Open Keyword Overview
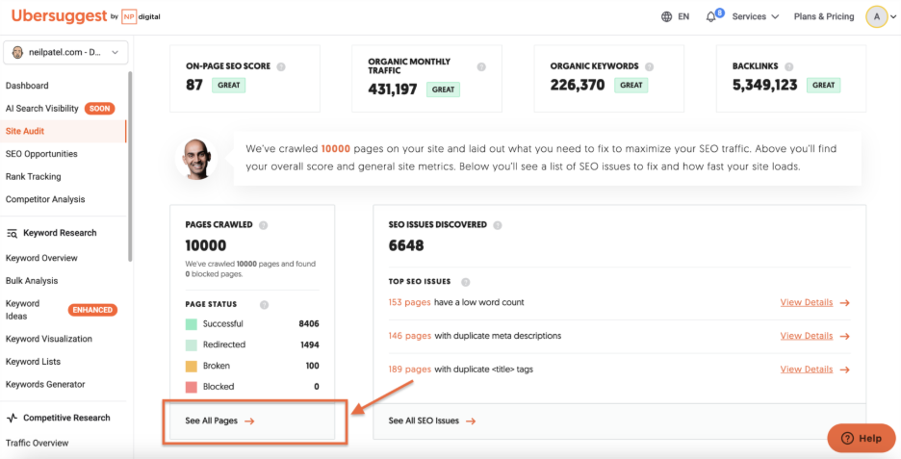This screenshot has height=459, width=901. pyautogui.click(x=41, y=258)
